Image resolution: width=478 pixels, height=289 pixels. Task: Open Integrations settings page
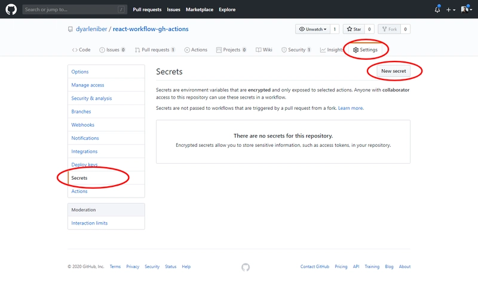[x=106, y=151]
